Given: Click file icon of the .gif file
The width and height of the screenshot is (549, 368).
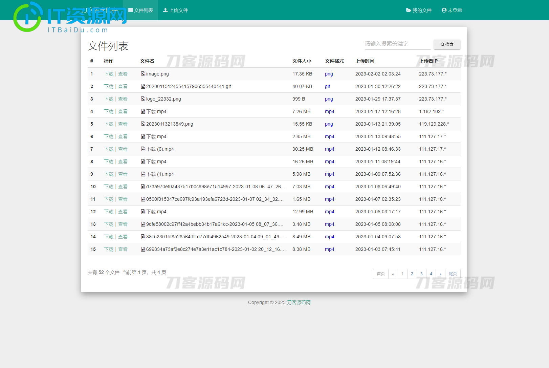Looking at the screenshot, I should (x=143, y=86).
